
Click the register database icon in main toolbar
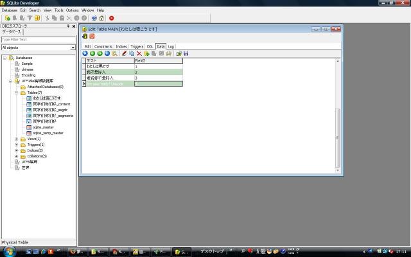coord(8,18)
